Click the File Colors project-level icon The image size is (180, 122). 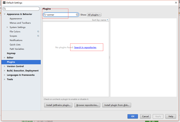[38, 31]
